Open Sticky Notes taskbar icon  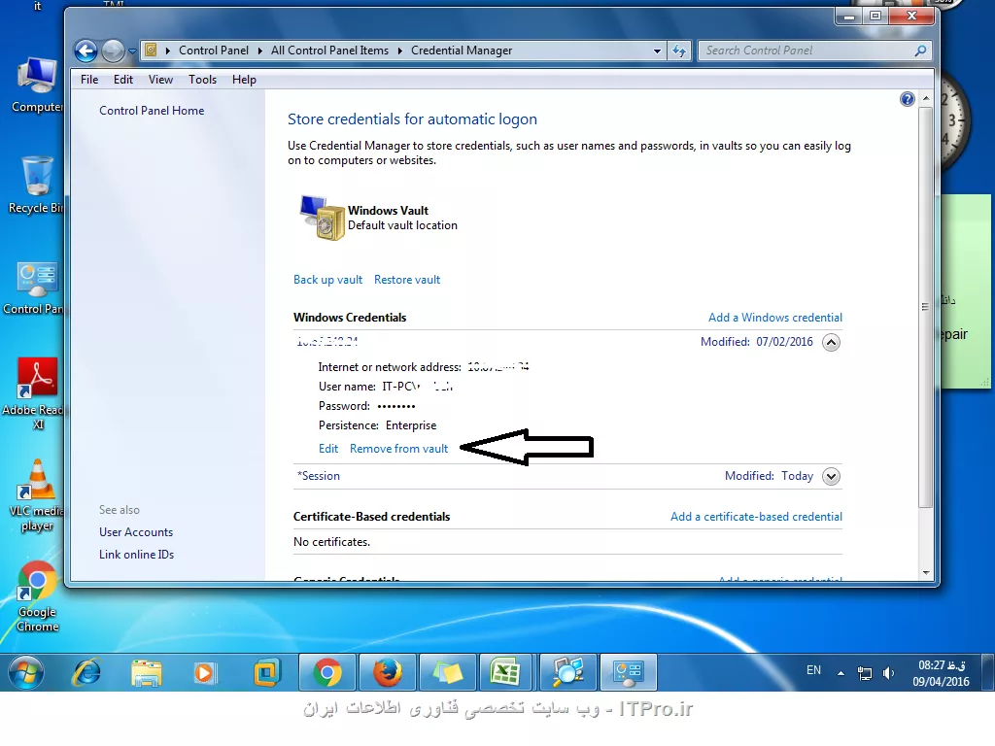point(447,672)
